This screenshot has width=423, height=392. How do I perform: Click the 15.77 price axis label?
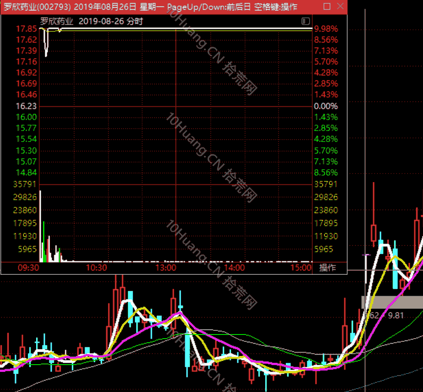click(27, 128)
